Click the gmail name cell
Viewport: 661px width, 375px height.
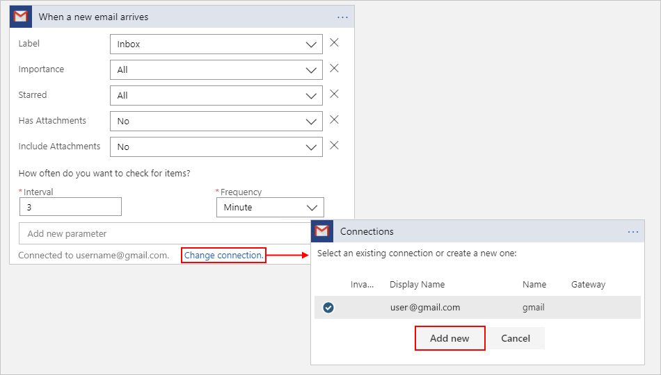pyautogui.click(x=533, y=308)
